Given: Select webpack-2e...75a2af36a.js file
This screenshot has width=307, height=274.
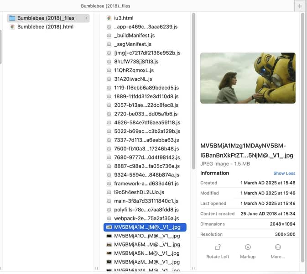Looking at the screenshot, I should tap(145, 218).
